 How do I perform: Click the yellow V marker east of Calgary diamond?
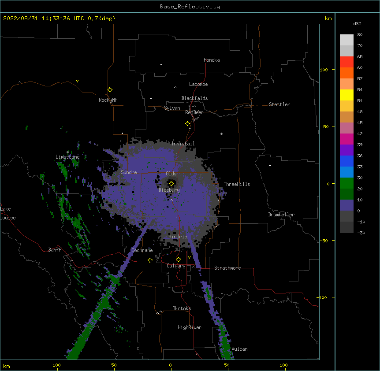pyautogui.click(x=189, y=257)
